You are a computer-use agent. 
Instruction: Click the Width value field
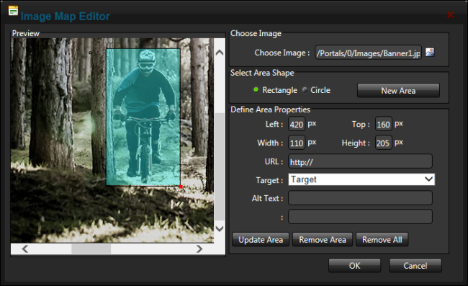pos(297,143)
